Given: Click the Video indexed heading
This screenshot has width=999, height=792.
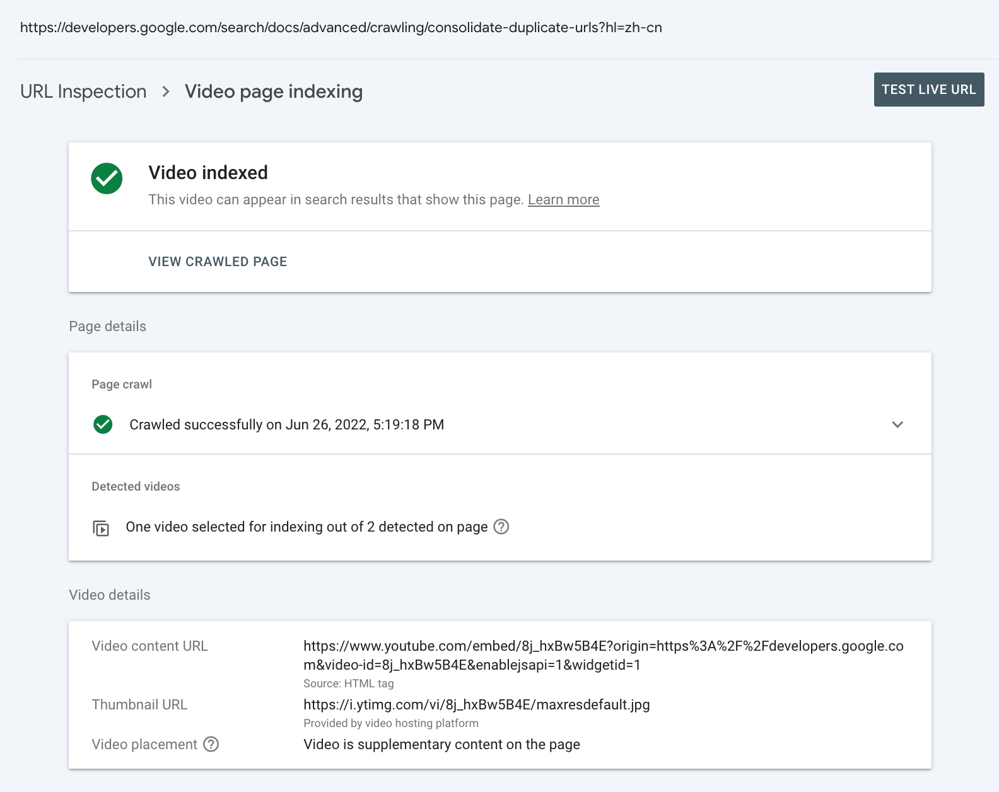Looking at the screenshot, I should pyautogui.click(x=208, y=173).
